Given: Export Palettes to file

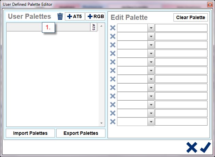Looking at the screenshot, I should coord(81,133).
